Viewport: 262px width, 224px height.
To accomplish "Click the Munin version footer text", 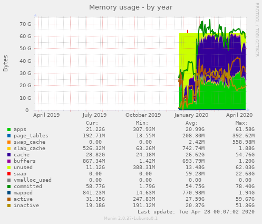I will click(x=131, y=219).
